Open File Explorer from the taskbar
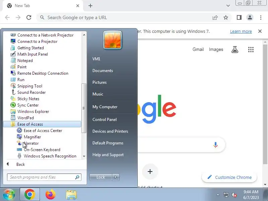 (71, 194)
